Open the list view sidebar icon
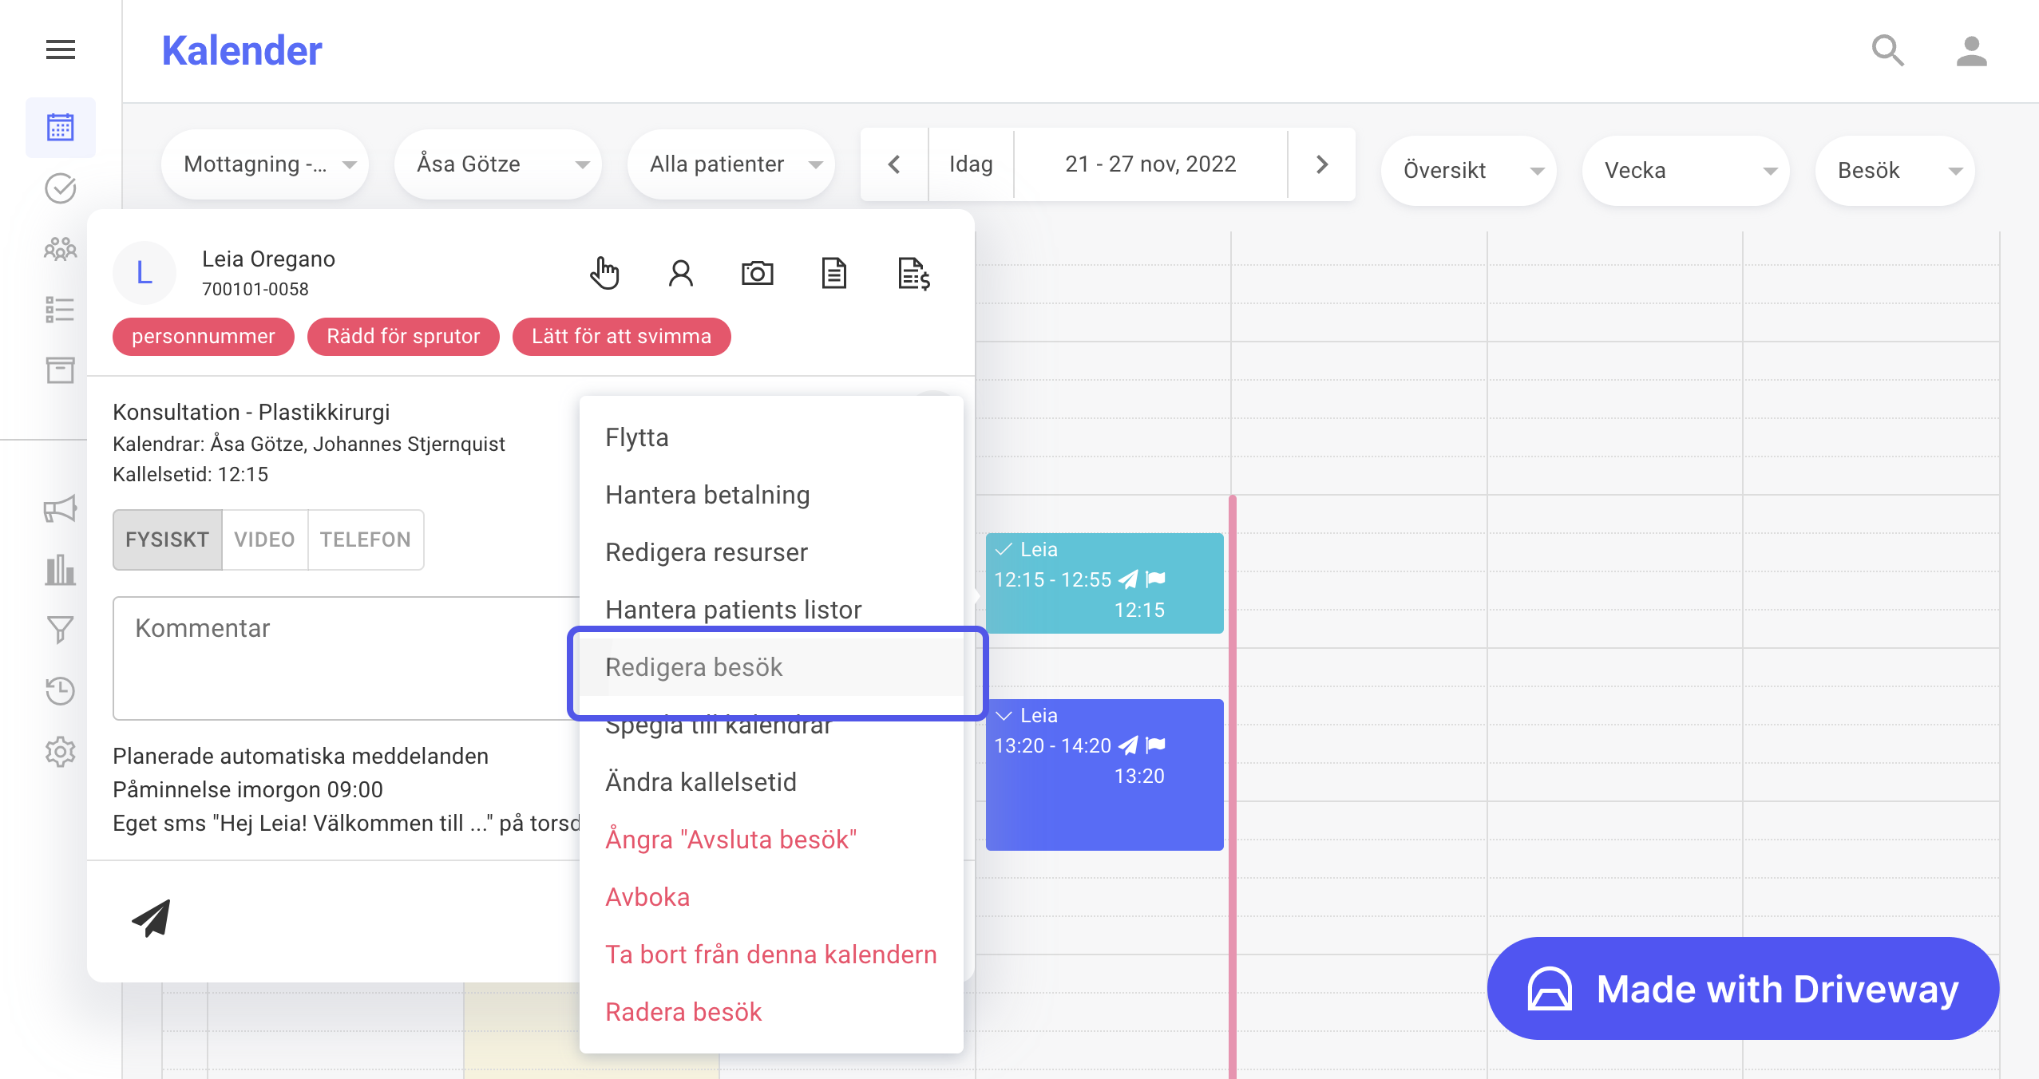The image size is (2039, 1079). click(61, 310)
